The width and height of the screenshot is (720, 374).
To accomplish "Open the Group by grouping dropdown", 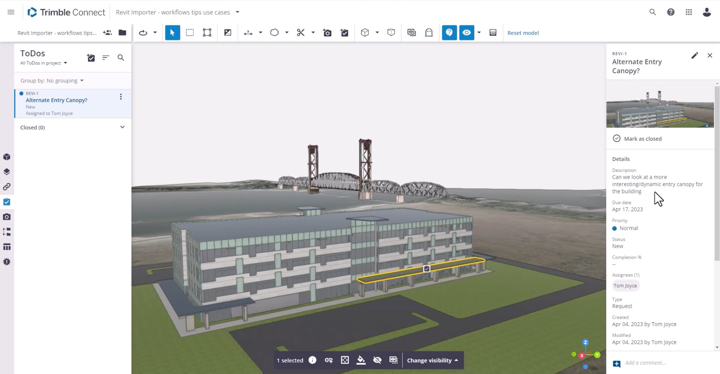I will pos(52,80).
